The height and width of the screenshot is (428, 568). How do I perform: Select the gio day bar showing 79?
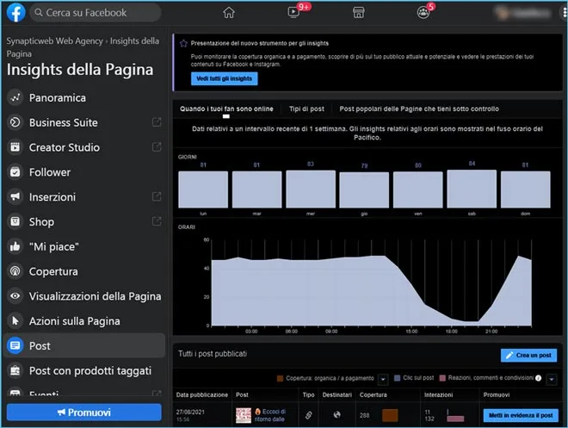pyautogui.click(x=364, y=190)
